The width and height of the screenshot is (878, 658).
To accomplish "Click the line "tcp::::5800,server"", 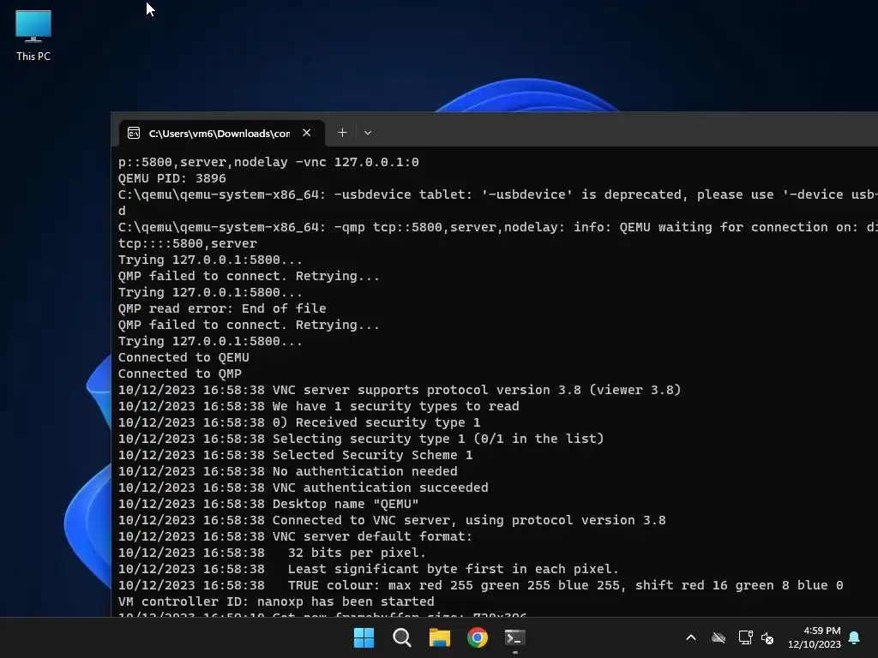I will click(188, 243).
